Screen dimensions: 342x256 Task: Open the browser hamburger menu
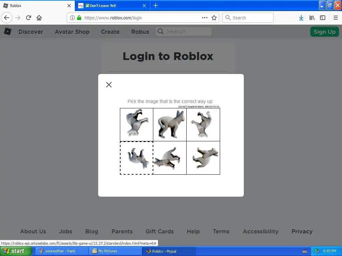pyautogui.click(x=335, y=18)
